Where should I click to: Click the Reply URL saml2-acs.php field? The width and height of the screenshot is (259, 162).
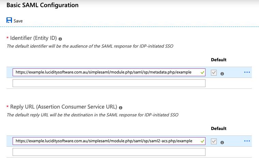(x=106, y=141)
